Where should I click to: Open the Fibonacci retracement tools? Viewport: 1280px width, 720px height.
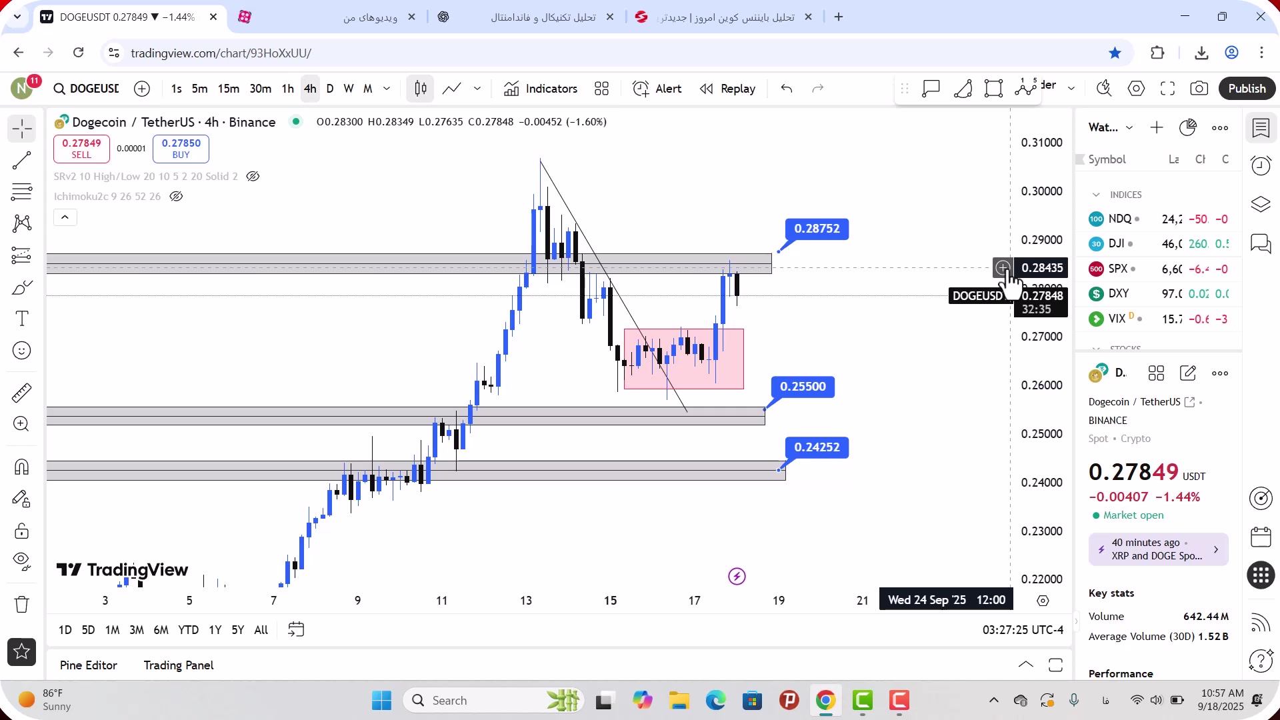(22, 192)
